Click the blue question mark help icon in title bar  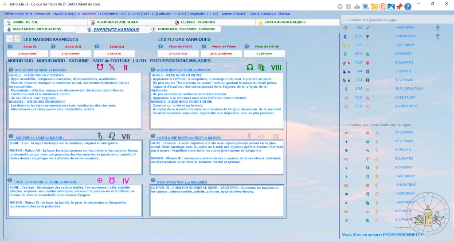click(407, 7)
